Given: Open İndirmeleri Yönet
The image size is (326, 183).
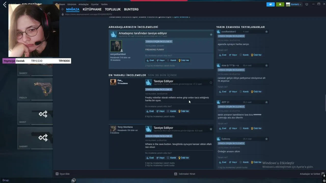Looking at the screenshot, I should [x=185, y=174].
